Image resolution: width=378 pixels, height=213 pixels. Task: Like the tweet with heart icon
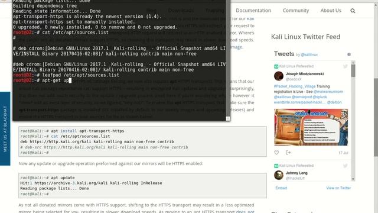click(x=276, y=153)
